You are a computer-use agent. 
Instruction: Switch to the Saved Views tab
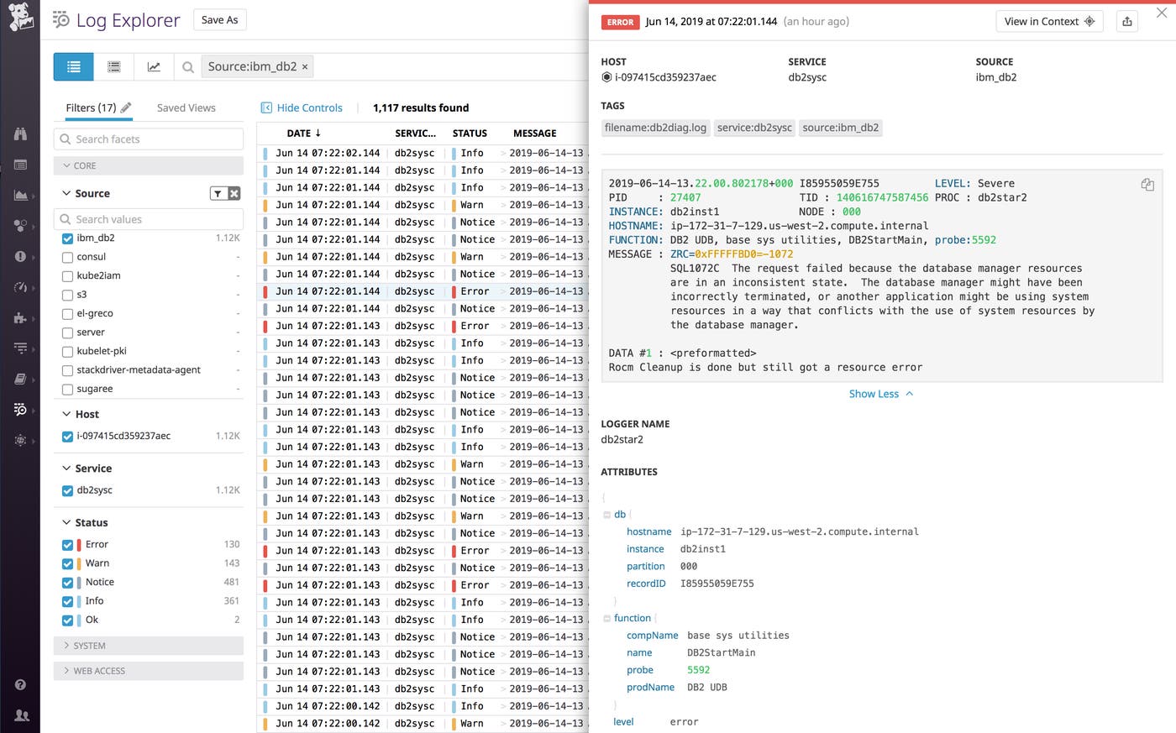pyautogui.click(x=186, y=107)
